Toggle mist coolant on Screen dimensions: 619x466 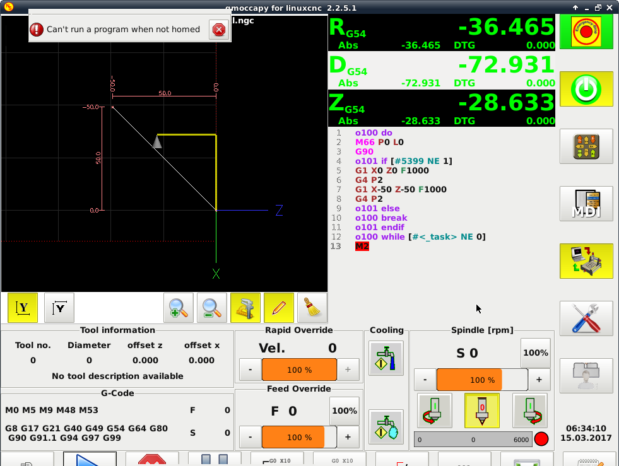tap(386, 427)
